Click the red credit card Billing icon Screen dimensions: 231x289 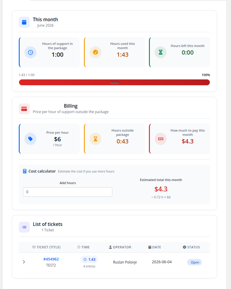(x=24, y=109)
